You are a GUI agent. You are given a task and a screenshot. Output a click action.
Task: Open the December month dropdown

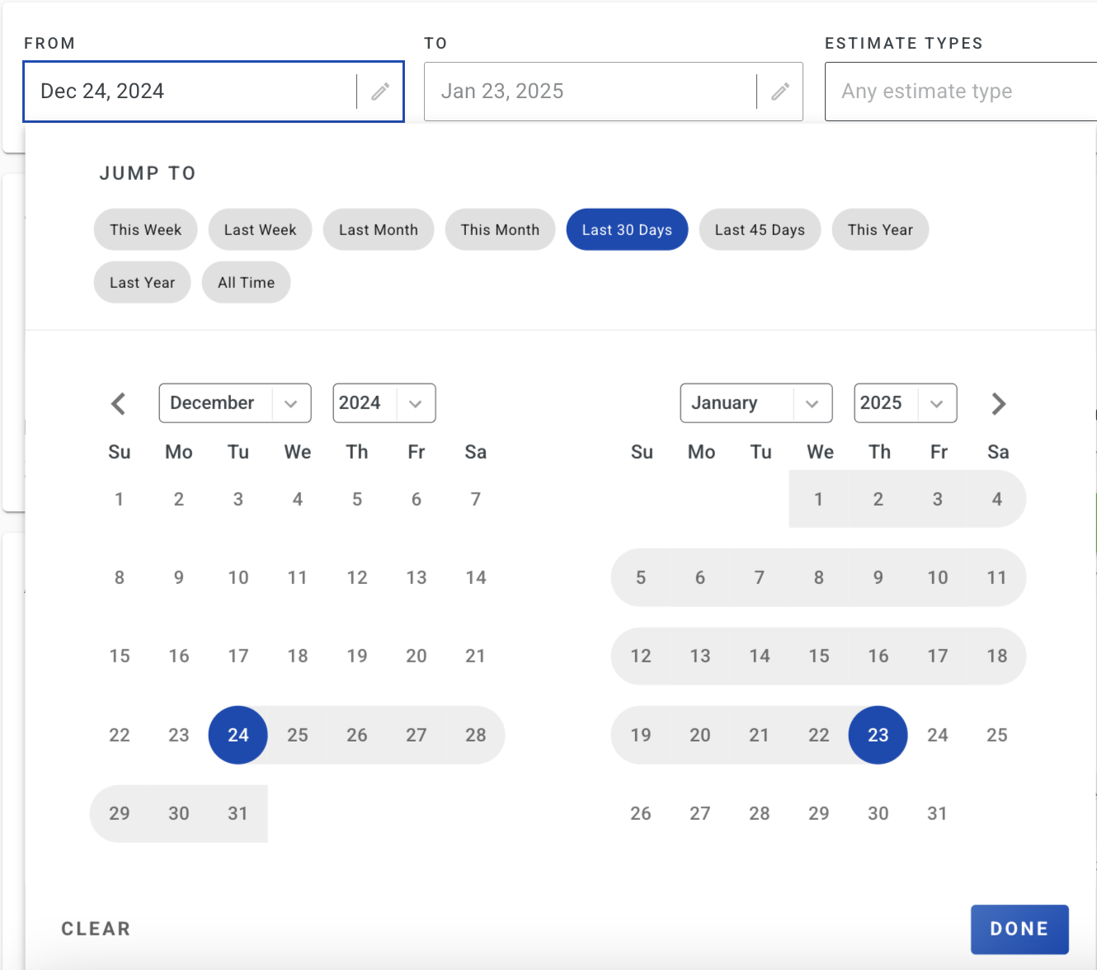235,403
